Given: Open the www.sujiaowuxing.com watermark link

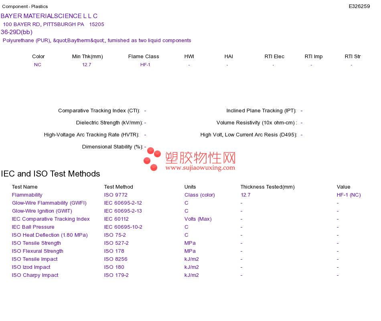Looking at the screenshot, I should click(200, 168).
